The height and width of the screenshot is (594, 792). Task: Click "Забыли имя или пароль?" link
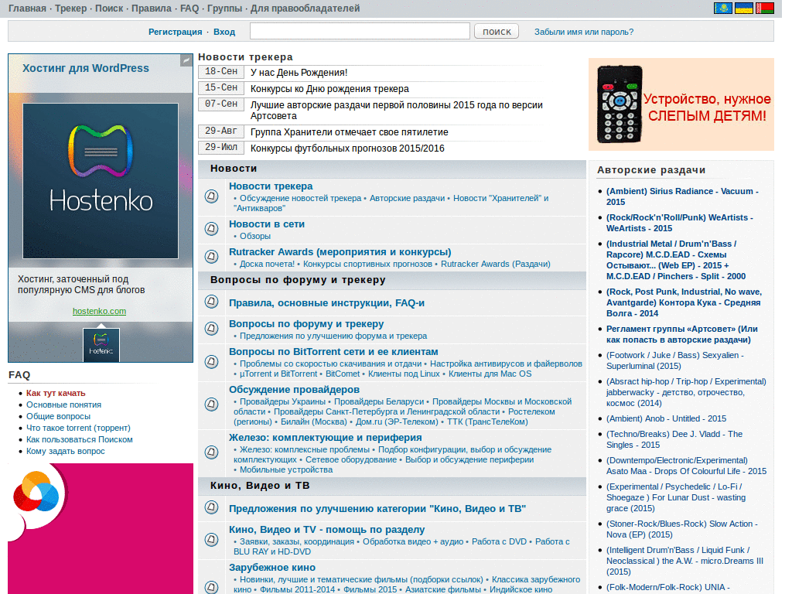[x=584, y=32]
